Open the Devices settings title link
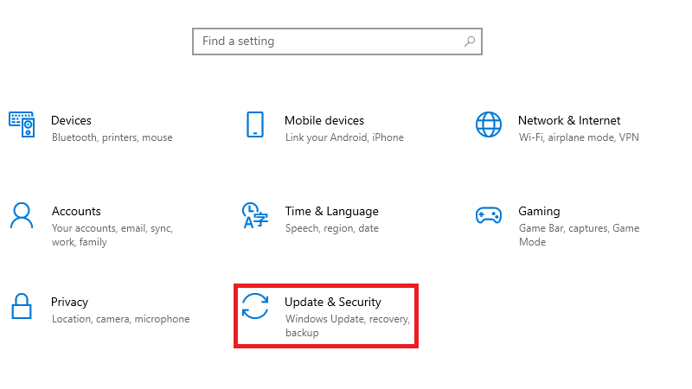 point(71,120)
